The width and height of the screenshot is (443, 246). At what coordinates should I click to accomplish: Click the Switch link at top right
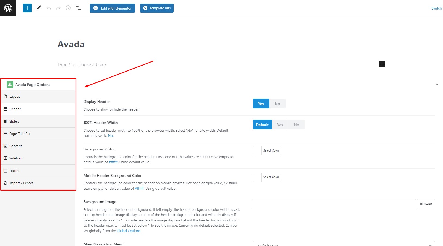pos(437,8)
